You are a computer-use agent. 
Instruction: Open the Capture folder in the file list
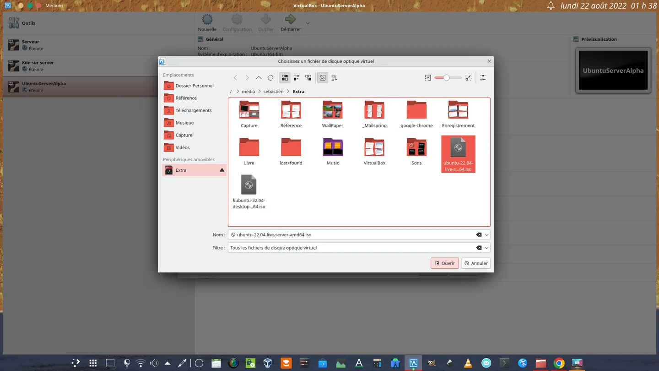[x=249, y=114]
